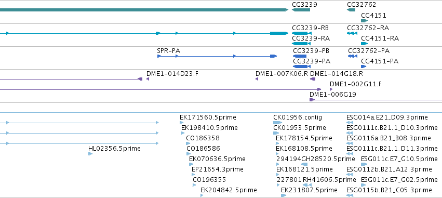
Task: Open the SPR-PA protein feature label
Action: (x=169, y=51)
